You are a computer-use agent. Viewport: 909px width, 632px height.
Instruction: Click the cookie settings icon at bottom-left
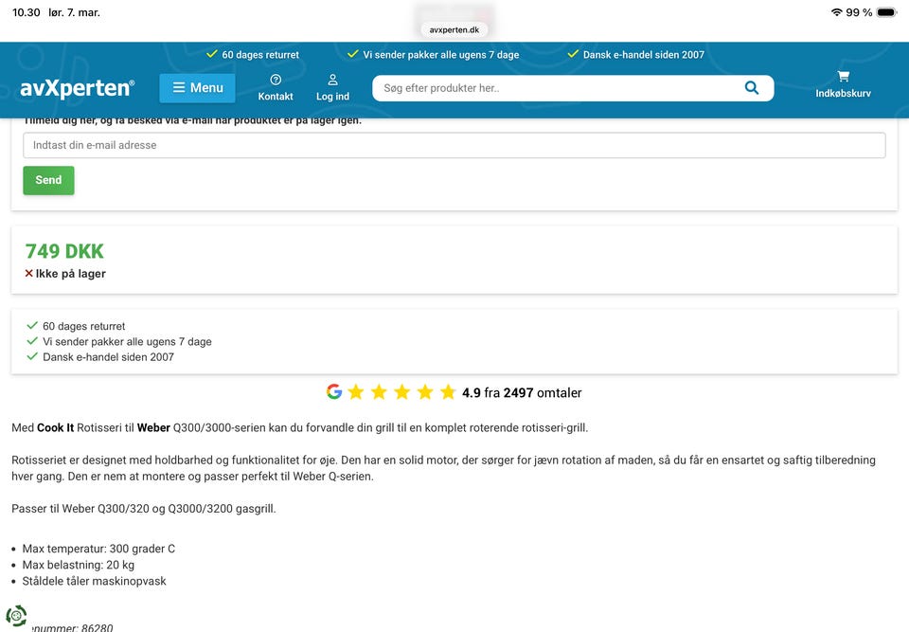(x=16, y=616)
